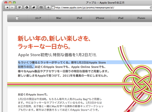The width and height of the screenshot is (152, 112).
Task: Click the heading お近くのApple Storeで。
Action: click(33, 94)
